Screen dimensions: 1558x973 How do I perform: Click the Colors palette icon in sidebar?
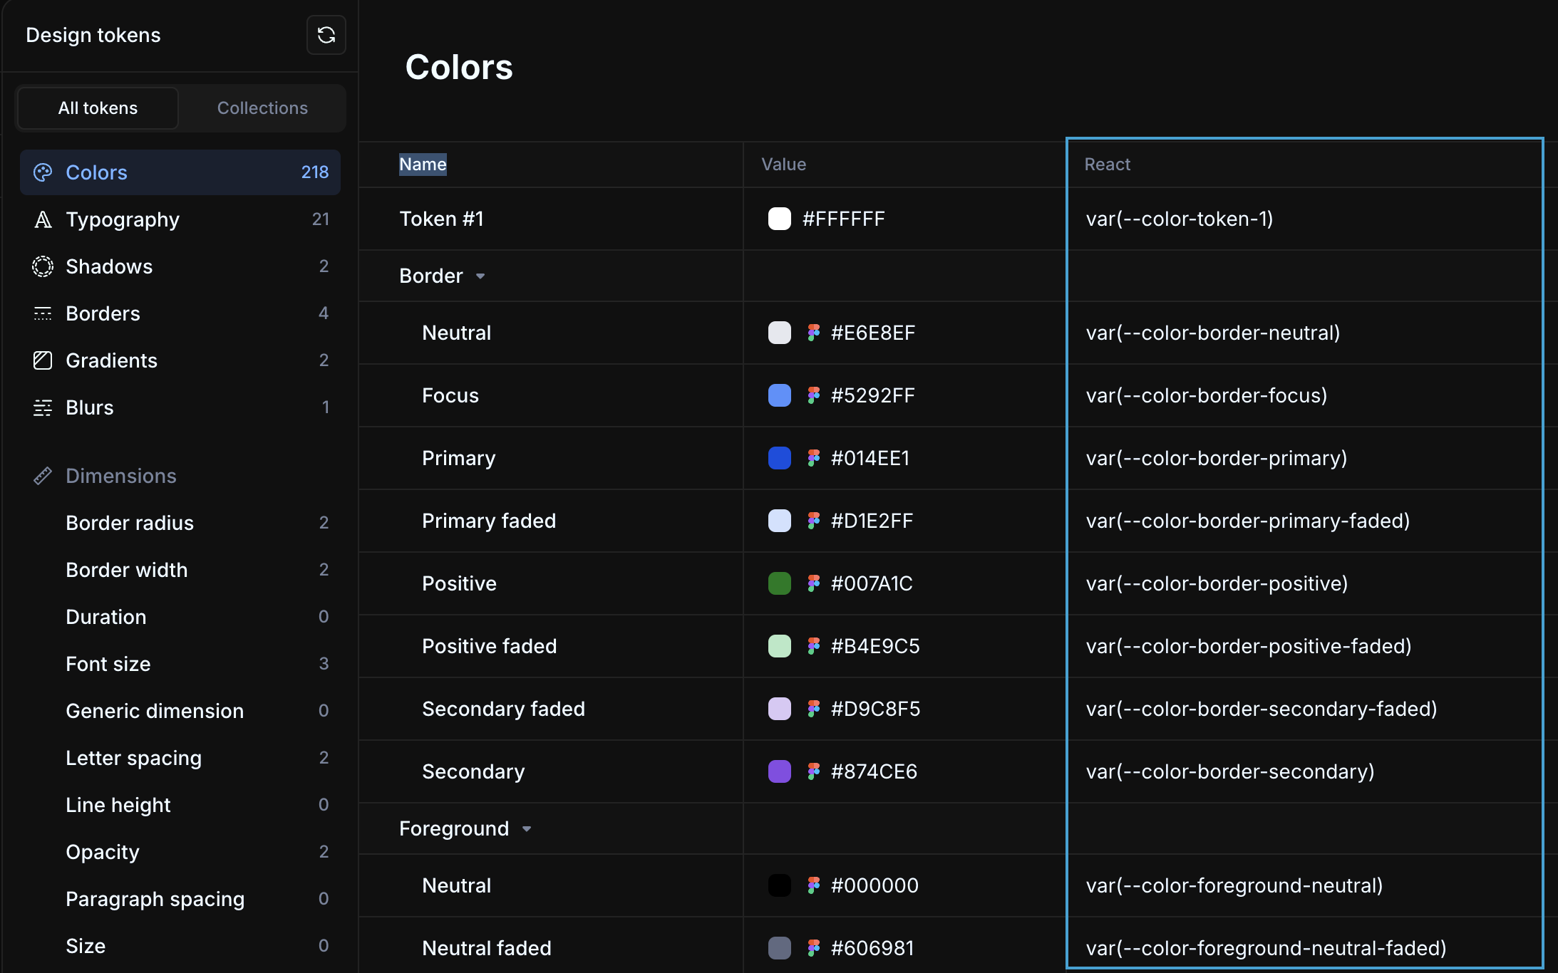point(43,172)
